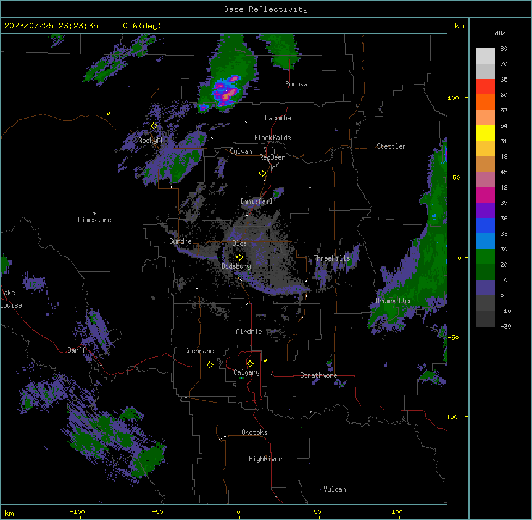Click the Ponoka city label
The height and width of the screenshot is (520, 532).
point(296,84)
